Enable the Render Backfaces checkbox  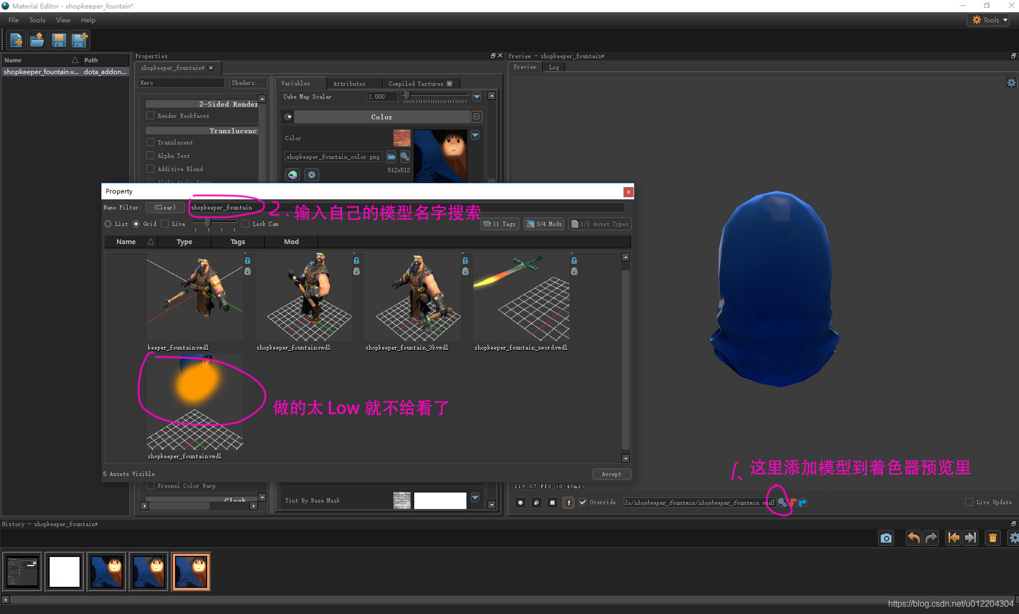point(151,116)
